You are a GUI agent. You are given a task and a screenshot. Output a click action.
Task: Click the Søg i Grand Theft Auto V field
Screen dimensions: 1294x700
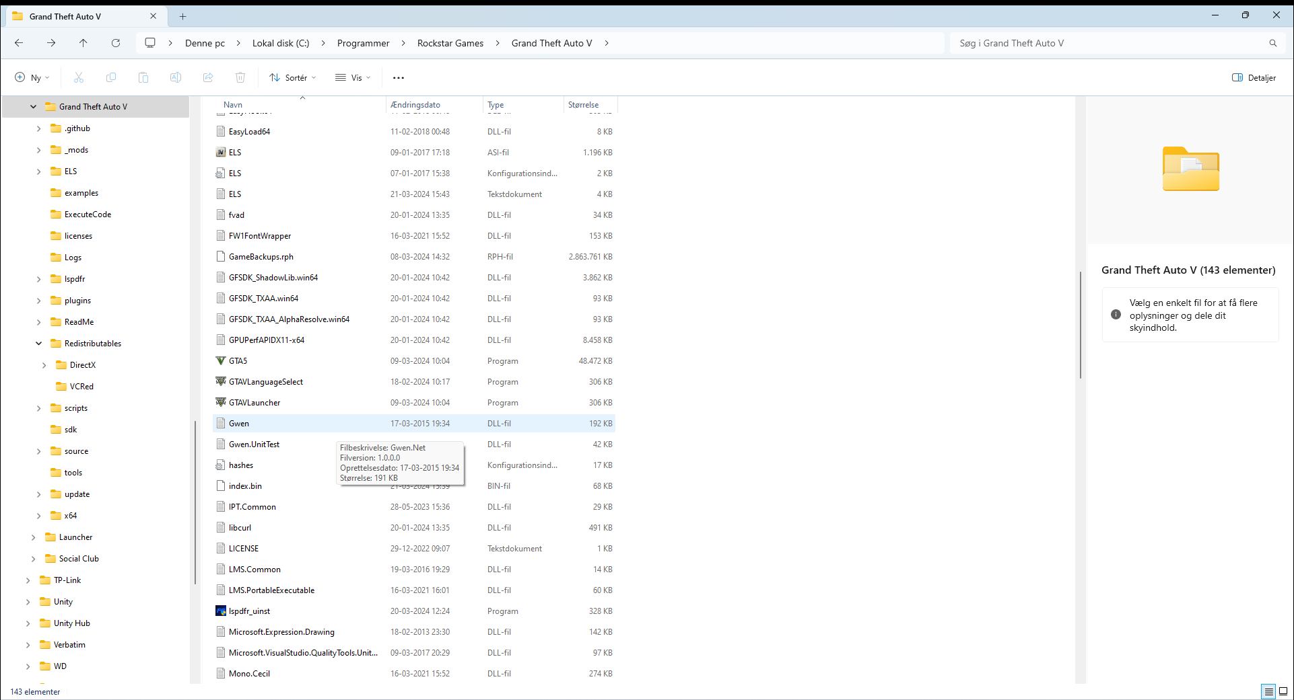tap(1111, 43)
